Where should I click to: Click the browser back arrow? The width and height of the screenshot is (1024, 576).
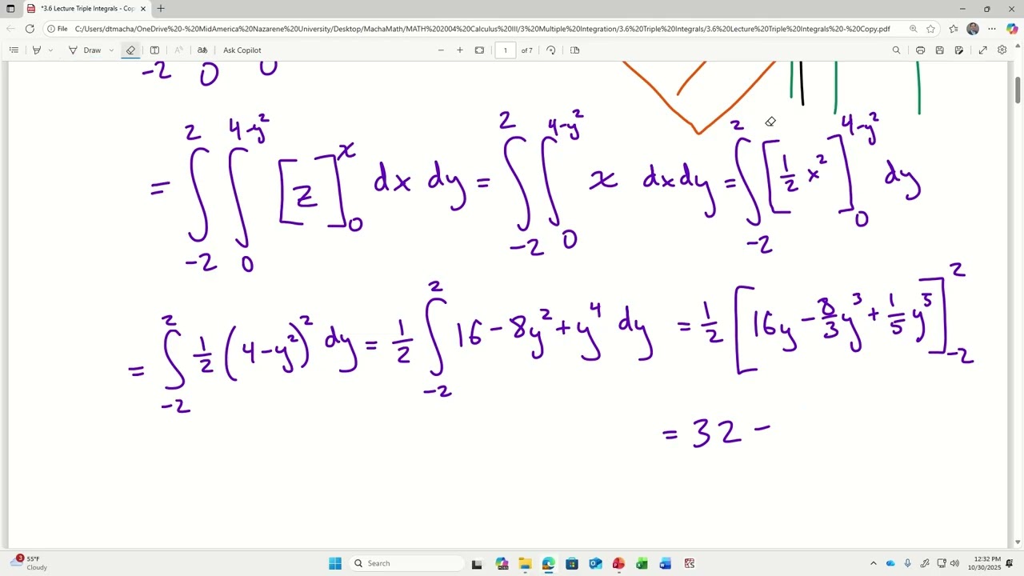10,29
